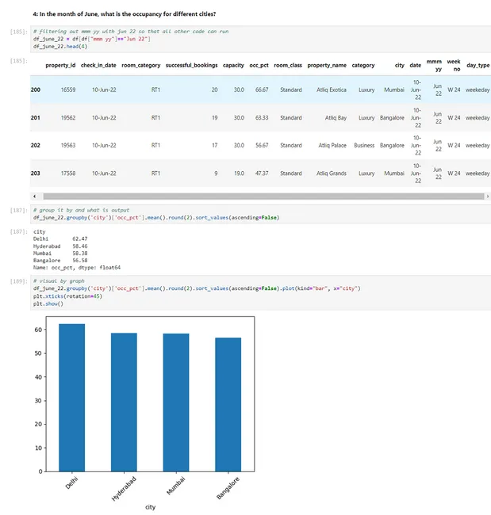This screenshot has height=515, width=491.
Task: Click the room_category column header
Action: [x=140, y=65]
